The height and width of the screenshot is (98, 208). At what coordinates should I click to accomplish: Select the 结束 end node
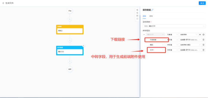coord(70,69)
